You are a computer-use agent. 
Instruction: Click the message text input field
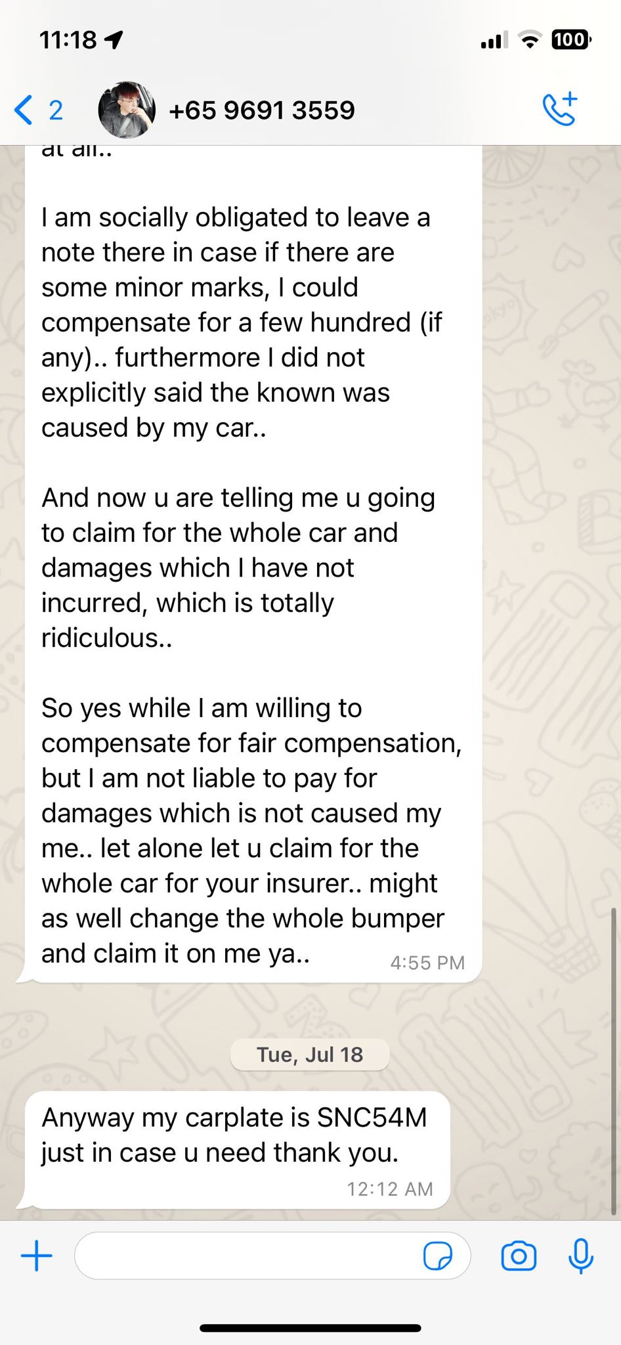tap(249, 1256)
